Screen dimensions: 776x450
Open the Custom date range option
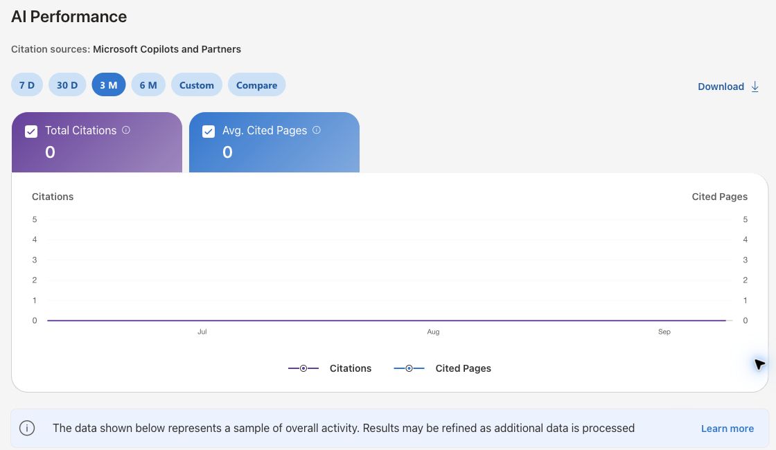pos(197,85)
